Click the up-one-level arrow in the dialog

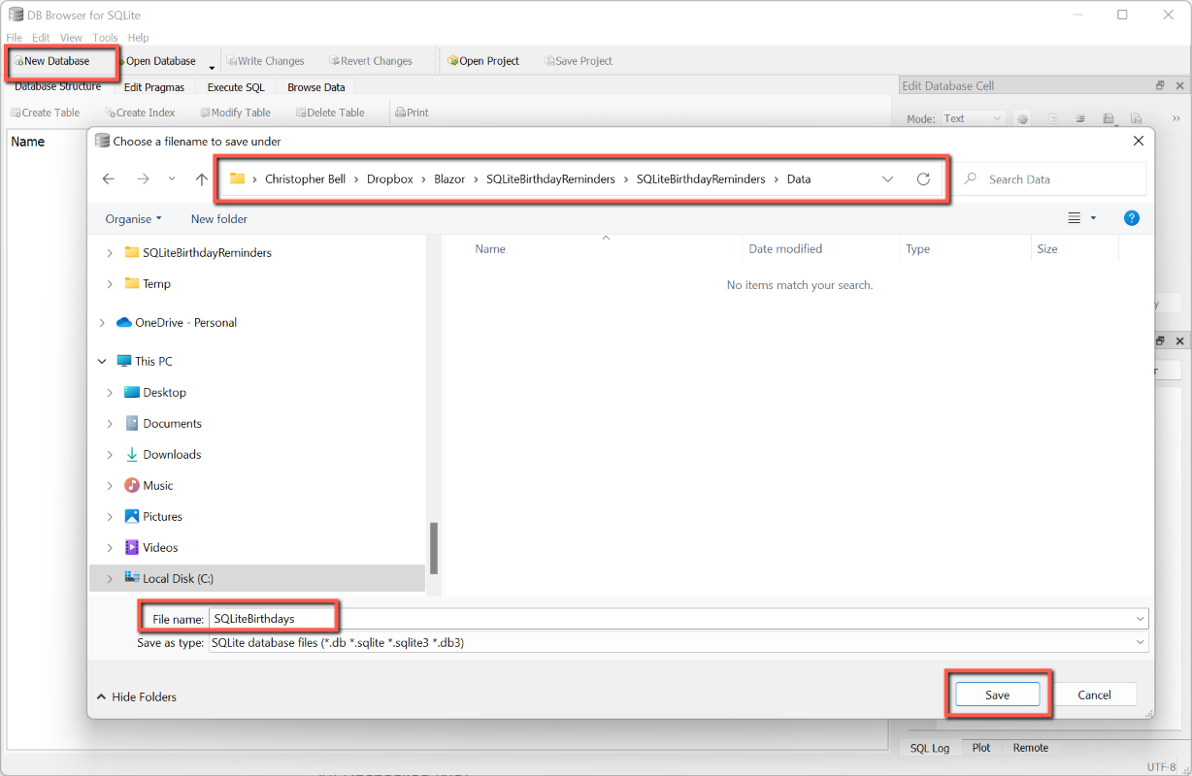pos(202,179)
